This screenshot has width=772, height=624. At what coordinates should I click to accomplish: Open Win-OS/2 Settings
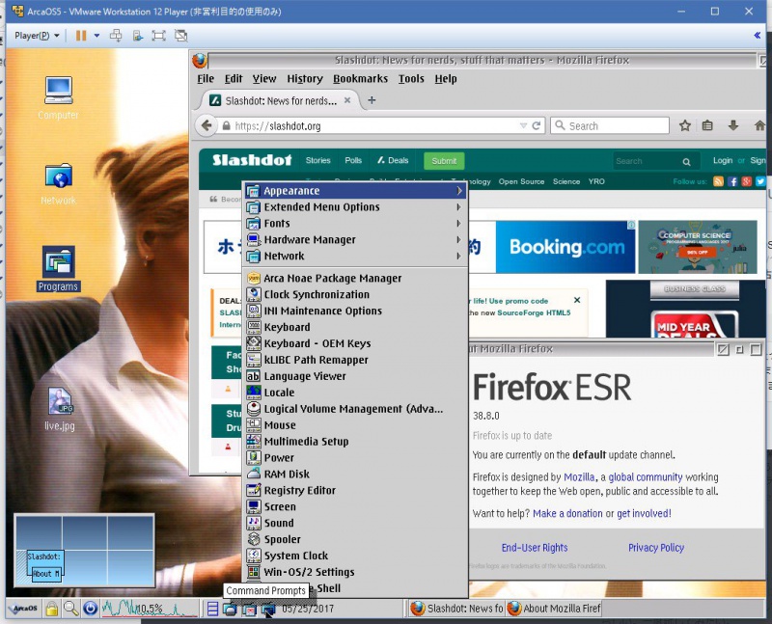(x=355, y=572)
